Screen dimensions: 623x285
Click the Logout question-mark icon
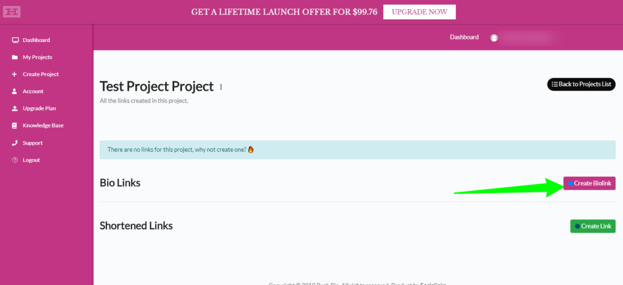(15, 160)
